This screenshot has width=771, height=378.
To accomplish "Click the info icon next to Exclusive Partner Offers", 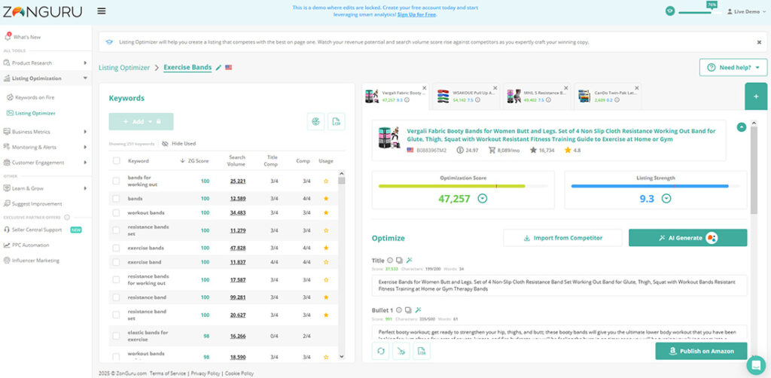I will tap(67, 218).
